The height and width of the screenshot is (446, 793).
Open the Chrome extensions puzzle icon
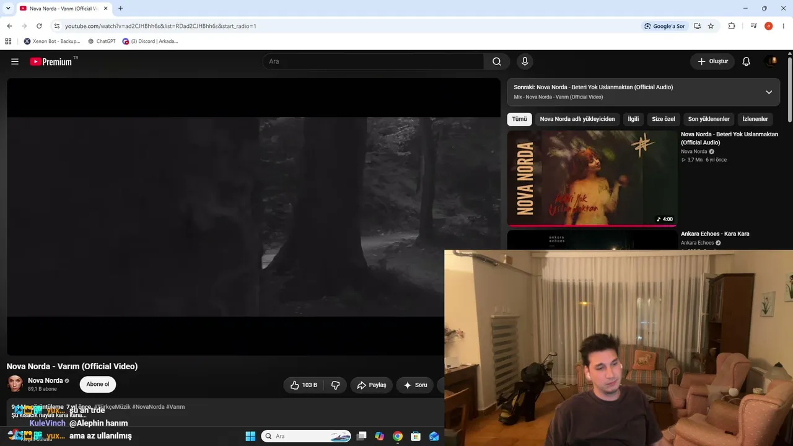pos(732,26)
